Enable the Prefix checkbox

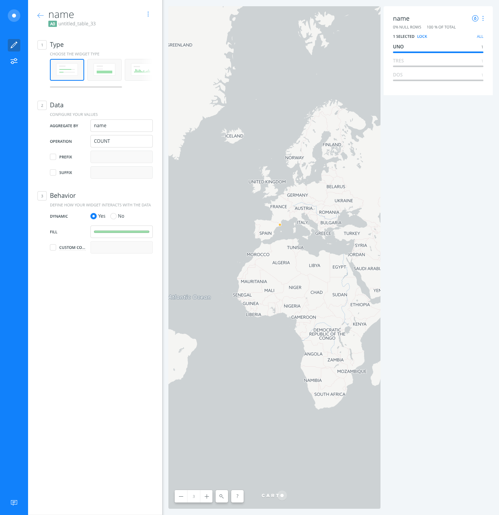[53, 157]
